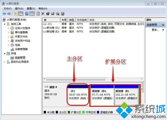Collapse the 磁盘管理 actions section arrow
Image resolution: width=167 pixels, height=120 pixels.
coord(163,25)
